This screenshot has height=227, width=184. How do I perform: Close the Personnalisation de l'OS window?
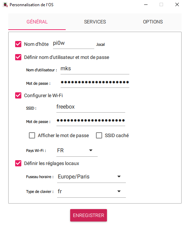[177, 4]
